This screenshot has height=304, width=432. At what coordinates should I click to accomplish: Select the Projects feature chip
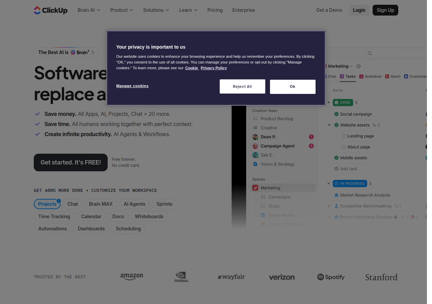click(47, 204)
